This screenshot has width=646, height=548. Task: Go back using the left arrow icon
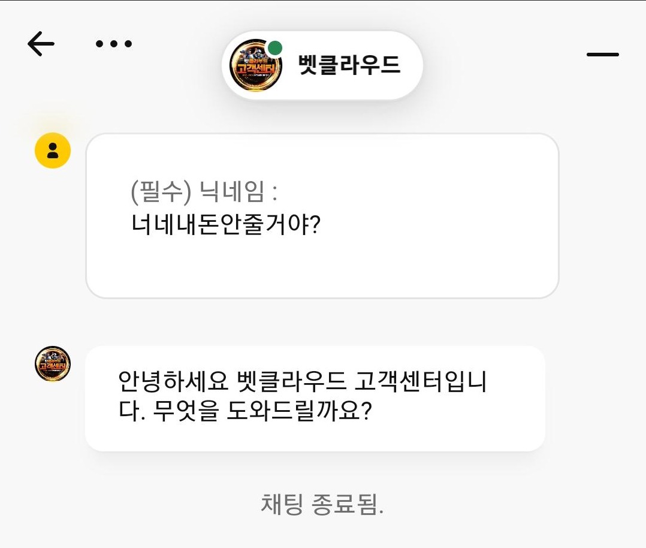click(41, 44)
